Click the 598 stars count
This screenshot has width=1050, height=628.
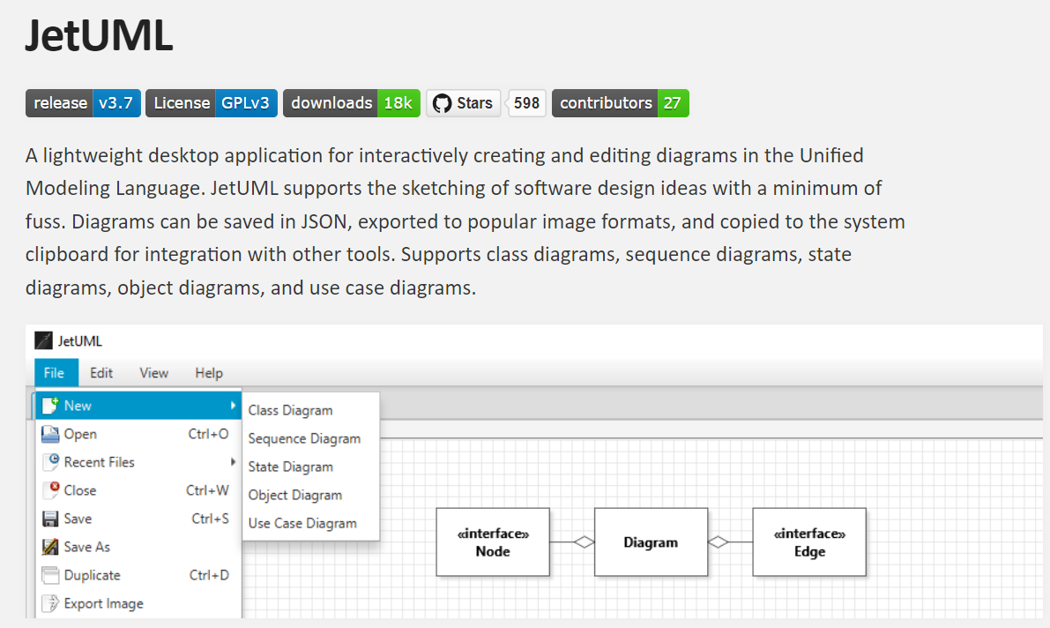coord(526,103)
